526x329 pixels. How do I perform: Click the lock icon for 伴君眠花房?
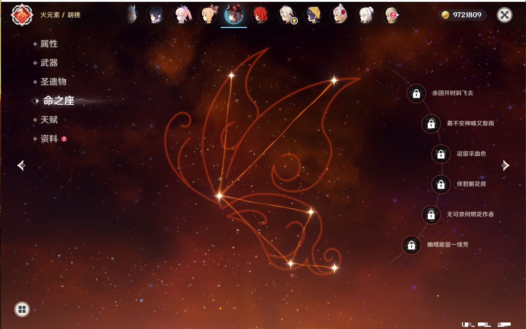[x=441, y=184]
